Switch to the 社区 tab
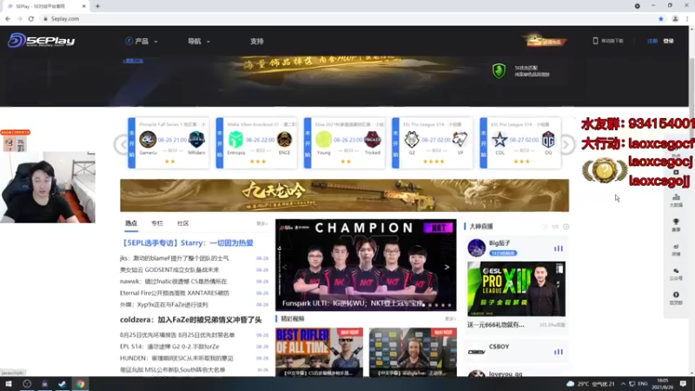The height and width of the screenshot is (391, 695). point(182,223)
